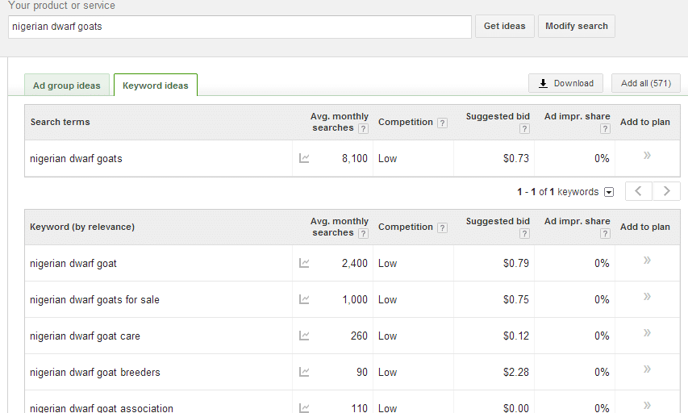
Task: Add nigerian dwarf goats for sale to plan
Action: (x=647, y=297)
